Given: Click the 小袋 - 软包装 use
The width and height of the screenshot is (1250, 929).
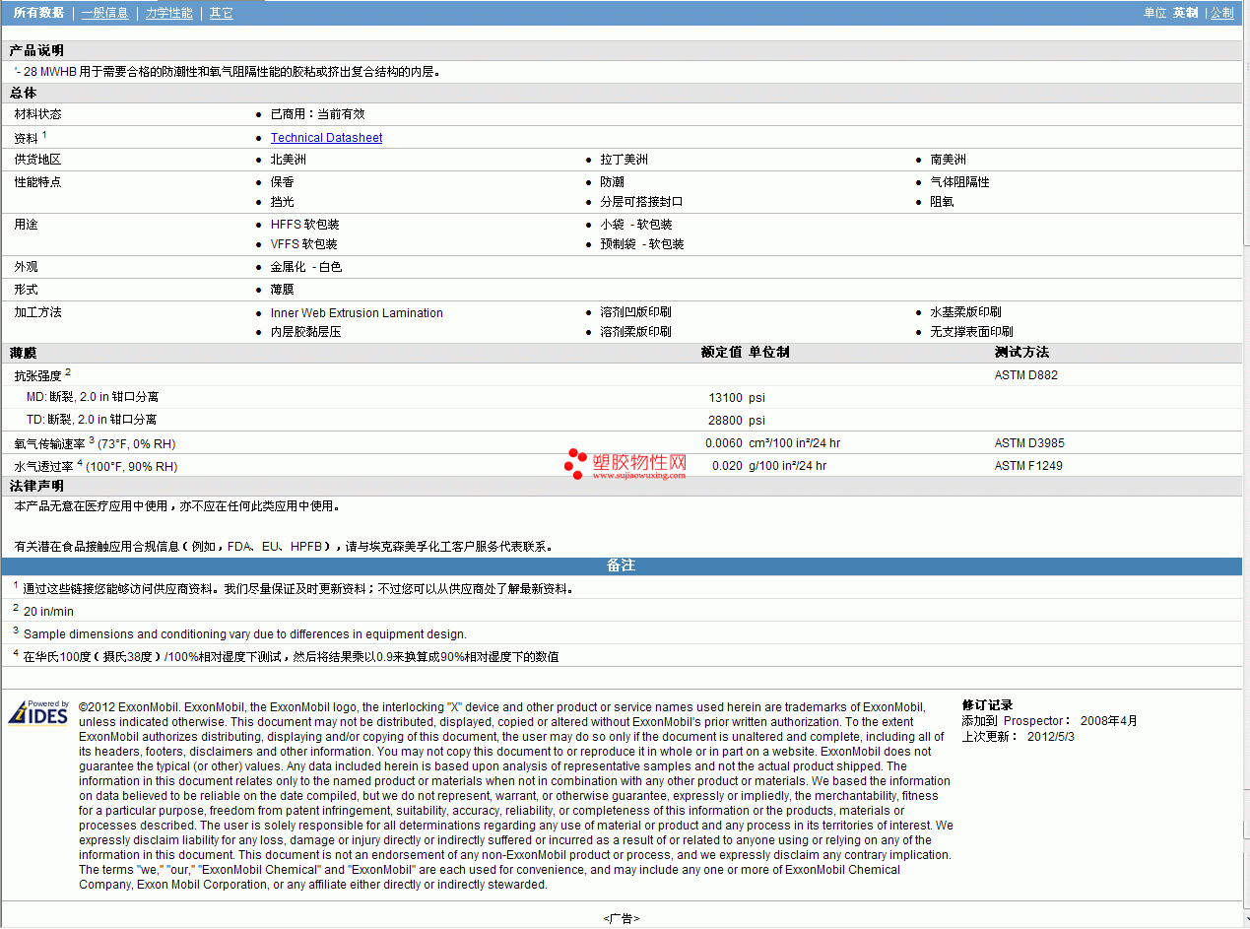Looking at the screenshot, I should coord(636,225).
